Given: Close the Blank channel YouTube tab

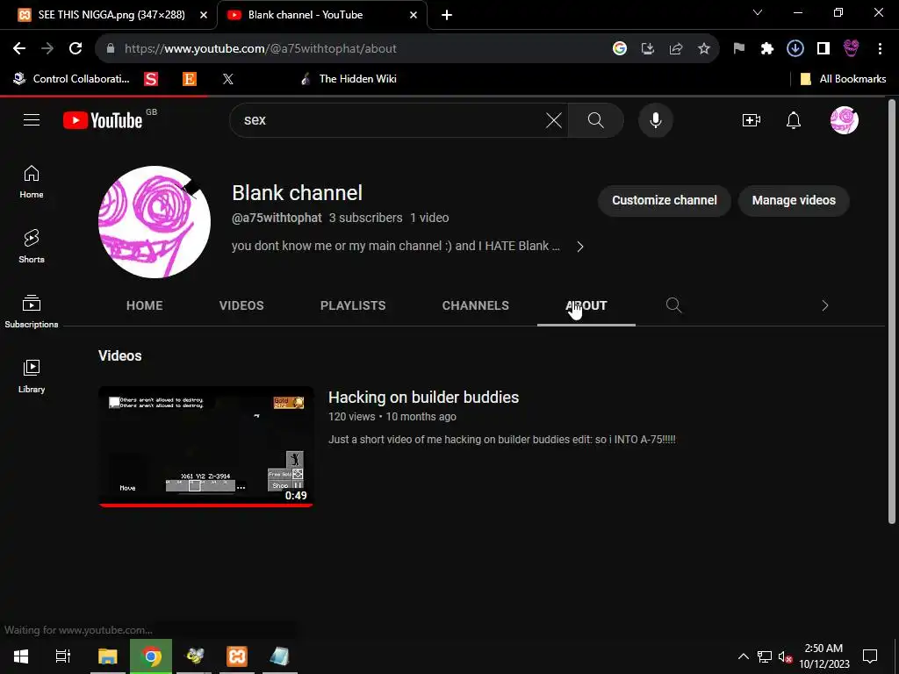Looking at the screenshot, I should 414,15.
